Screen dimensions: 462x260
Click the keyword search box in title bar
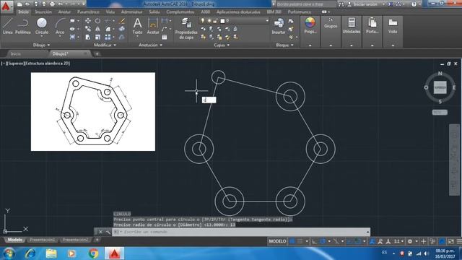tap(305, 4)
